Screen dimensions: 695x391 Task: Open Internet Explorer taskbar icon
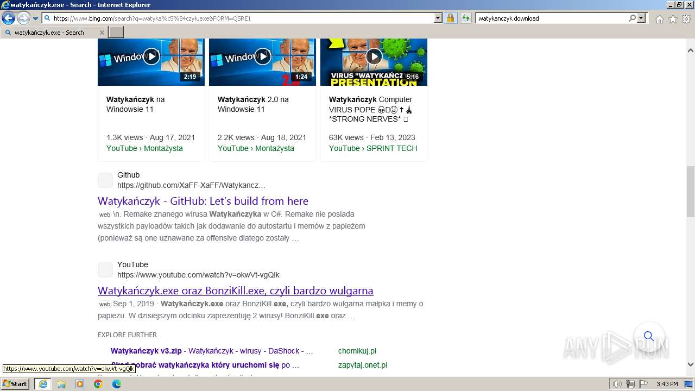[x=42, y=384]
